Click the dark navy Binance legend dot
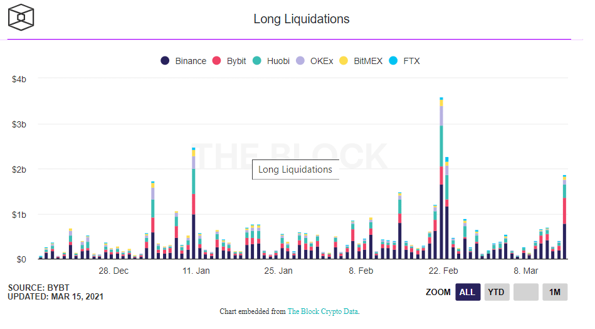595x329 pixels. (165, 61)
